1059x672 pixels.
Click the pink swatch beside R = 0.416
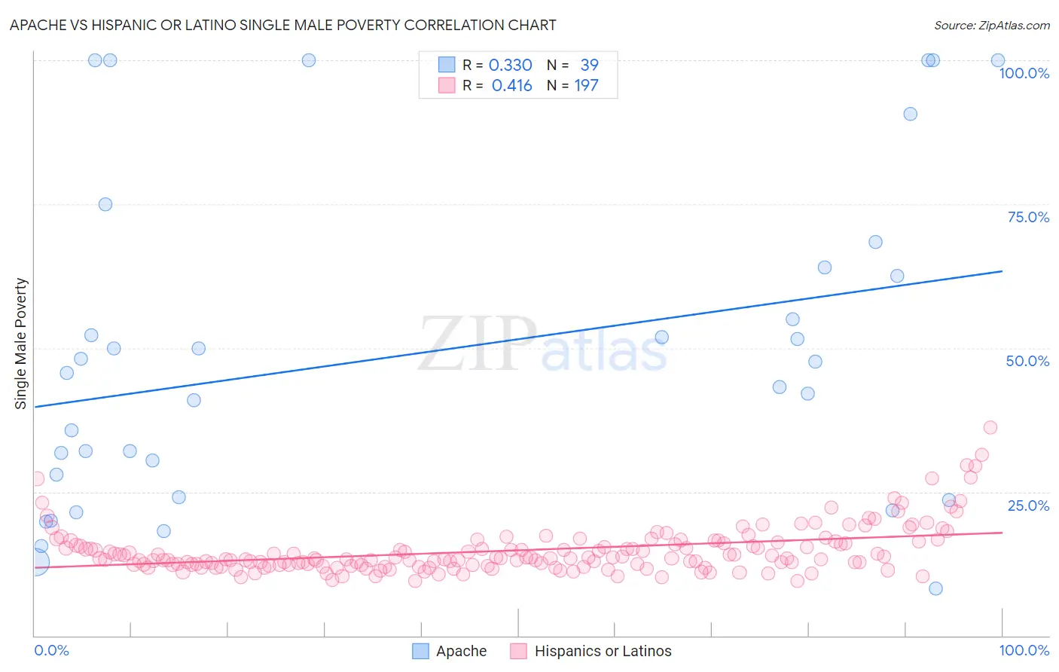pos(447,85)
